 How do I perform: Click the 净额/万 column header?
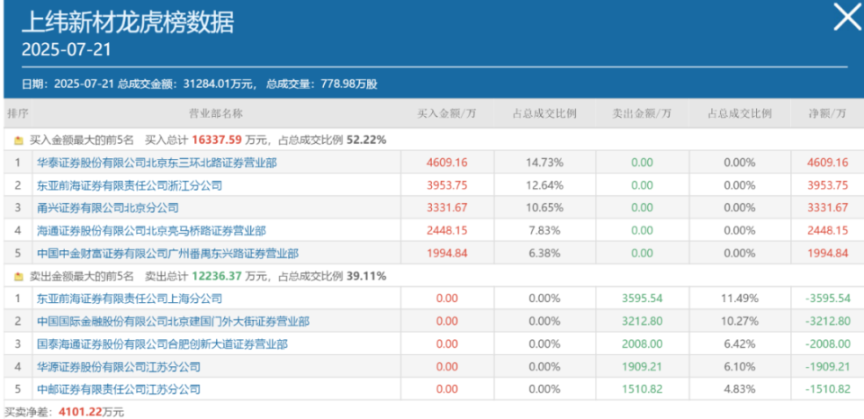coord(828,113)
